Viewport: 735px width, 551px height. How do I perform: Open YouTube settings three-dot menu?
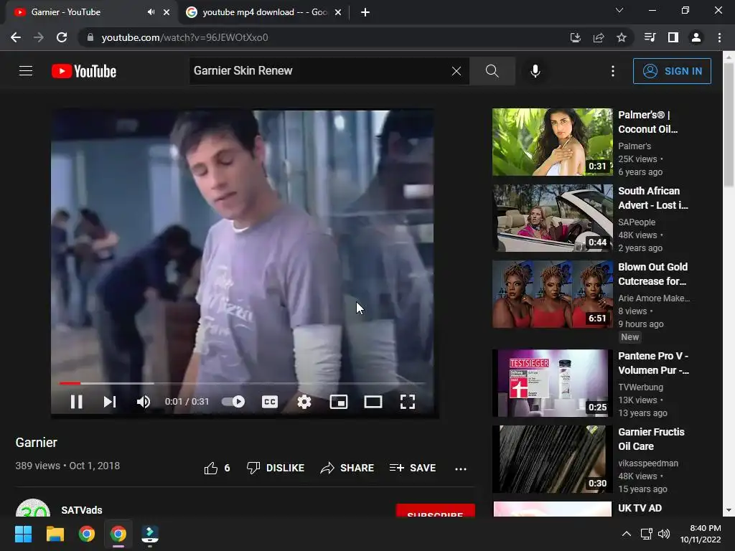613,71
